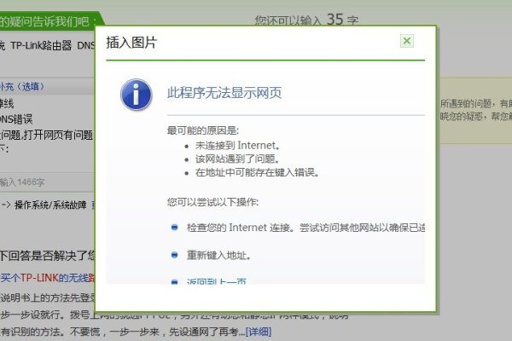Click the 最可能的原因是 label
Screen dimensions: 512x341
pyautogui.click(x=203, y=130)
